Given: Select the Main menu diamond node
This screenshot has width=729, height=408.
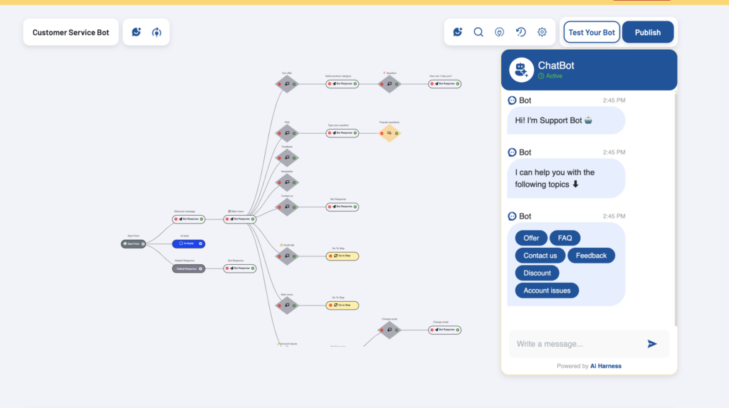Looking at the screenshot, I should pos(287,305).
